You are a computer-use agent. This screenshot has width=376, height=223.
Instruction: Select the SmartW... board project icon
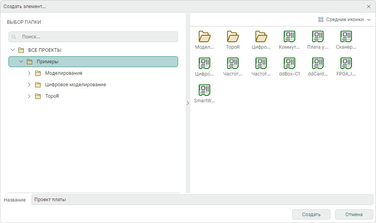(x=204, y=90)
